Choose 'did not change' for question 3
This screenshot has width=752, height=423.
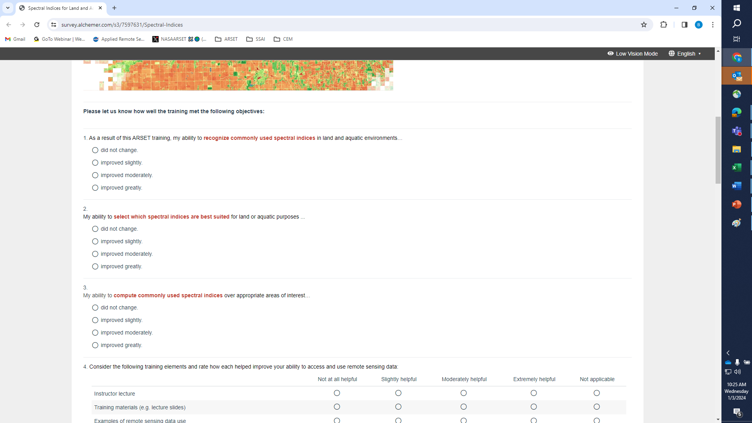95,308
